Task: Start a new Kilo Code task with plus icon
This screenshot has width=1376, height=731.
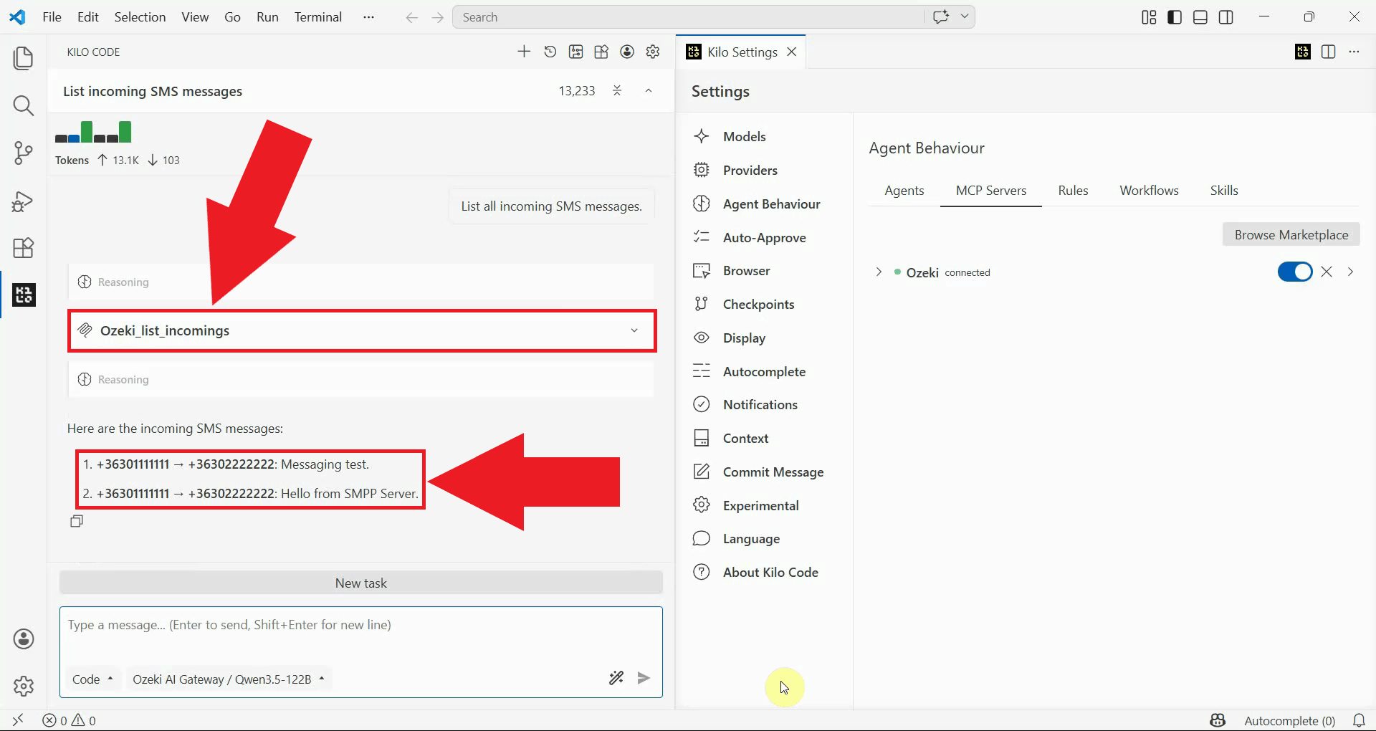Action: [524, 52]
